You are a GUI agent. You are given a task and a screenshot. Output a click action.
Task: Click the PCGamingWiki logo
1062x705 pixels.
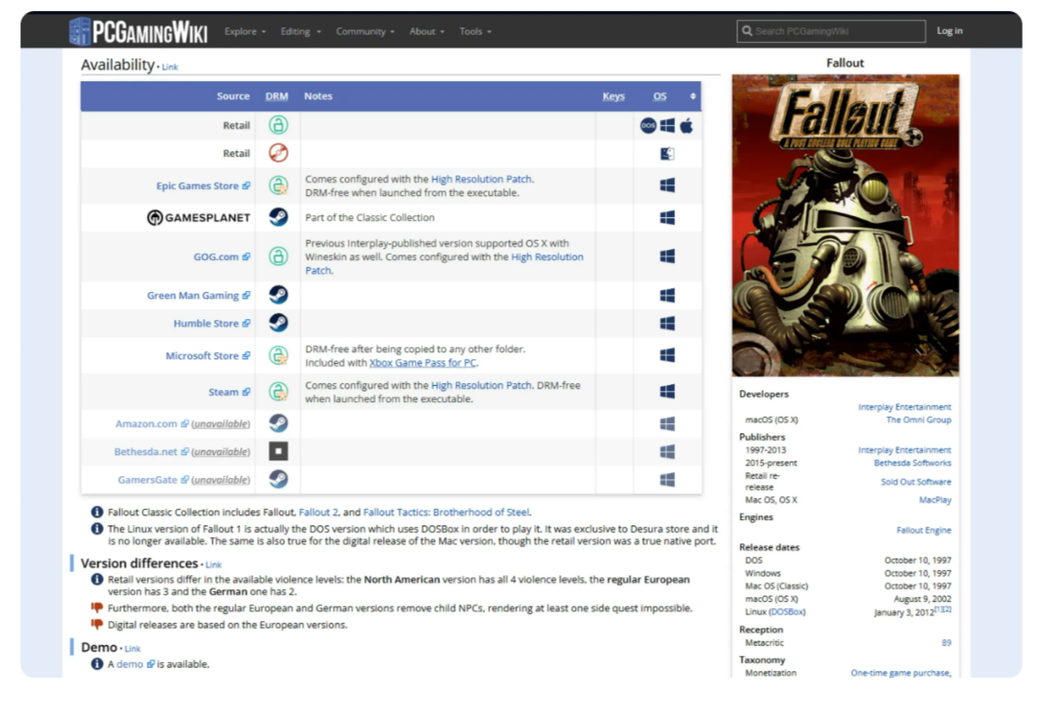click(138, 31)
